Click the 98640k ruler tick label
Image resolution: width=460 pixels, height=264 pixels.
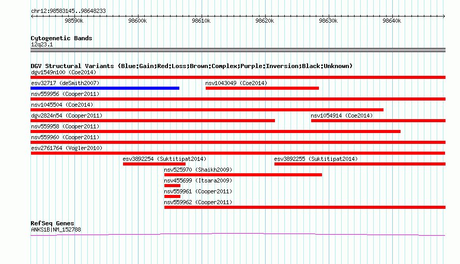(392, 21)
